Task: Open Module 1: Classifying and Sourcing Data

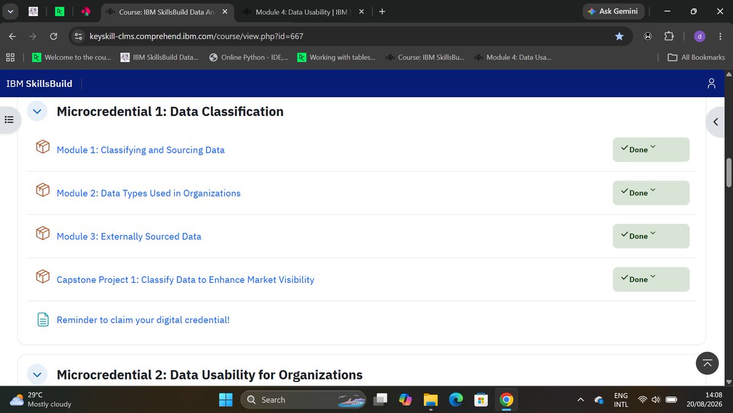Action: pyautogui.click(x=140, y=150)
